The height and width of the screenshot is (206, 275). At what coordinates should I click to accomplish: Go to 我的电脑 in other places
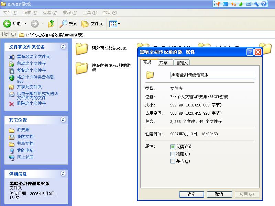click(25, 150)
